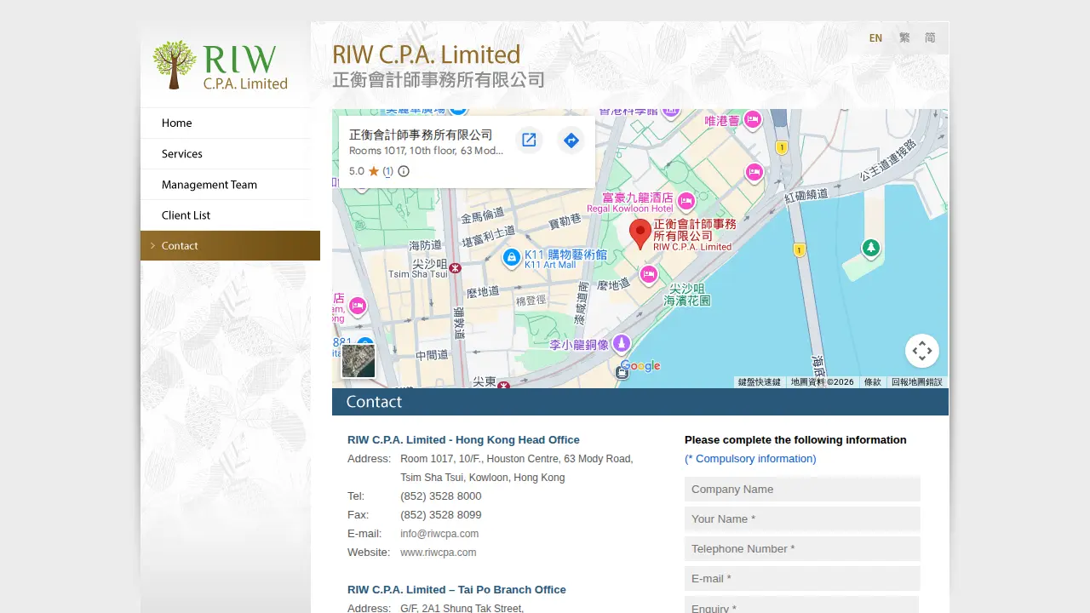
Task: Open the map terms 條款 link
Action: [873, 382]
